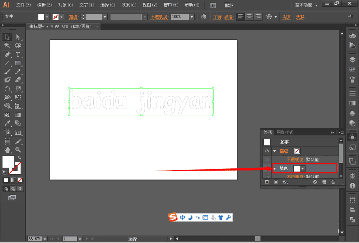Enable Draw Behind mode

(13, 189)
